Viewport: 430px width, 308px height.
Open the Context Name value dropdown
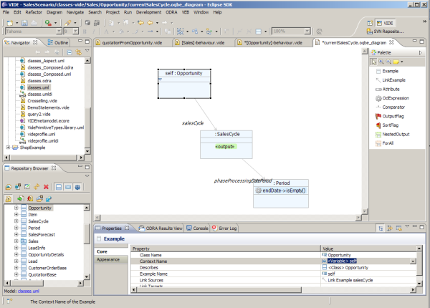pyautogui.click(x=413, y=261)
